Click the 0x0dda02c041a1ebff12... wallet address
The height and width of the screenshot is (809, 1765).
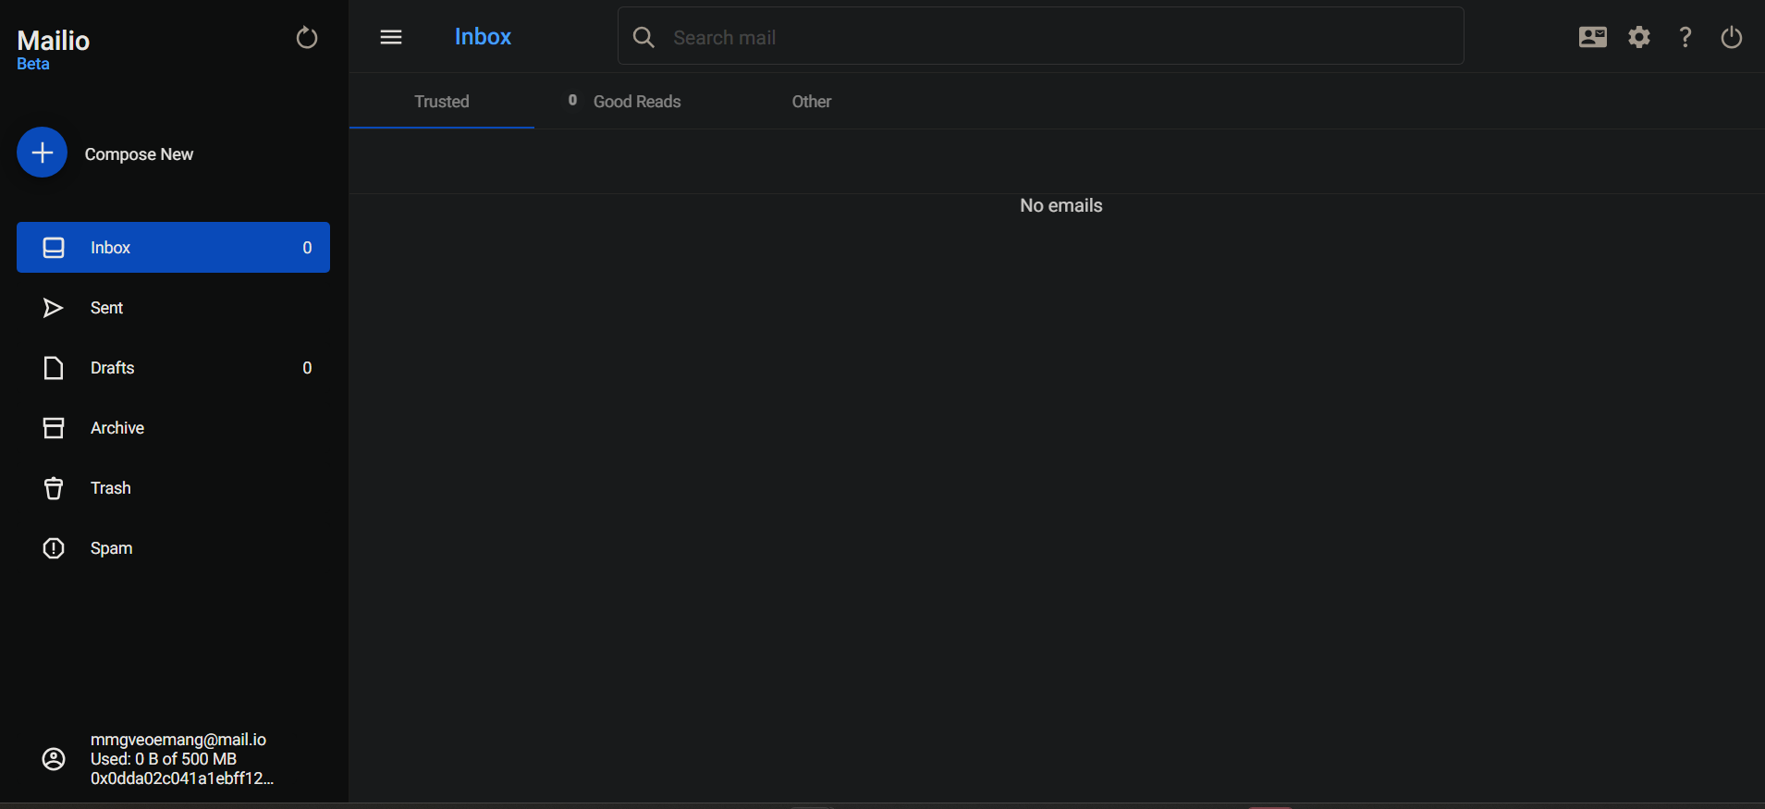182,778
